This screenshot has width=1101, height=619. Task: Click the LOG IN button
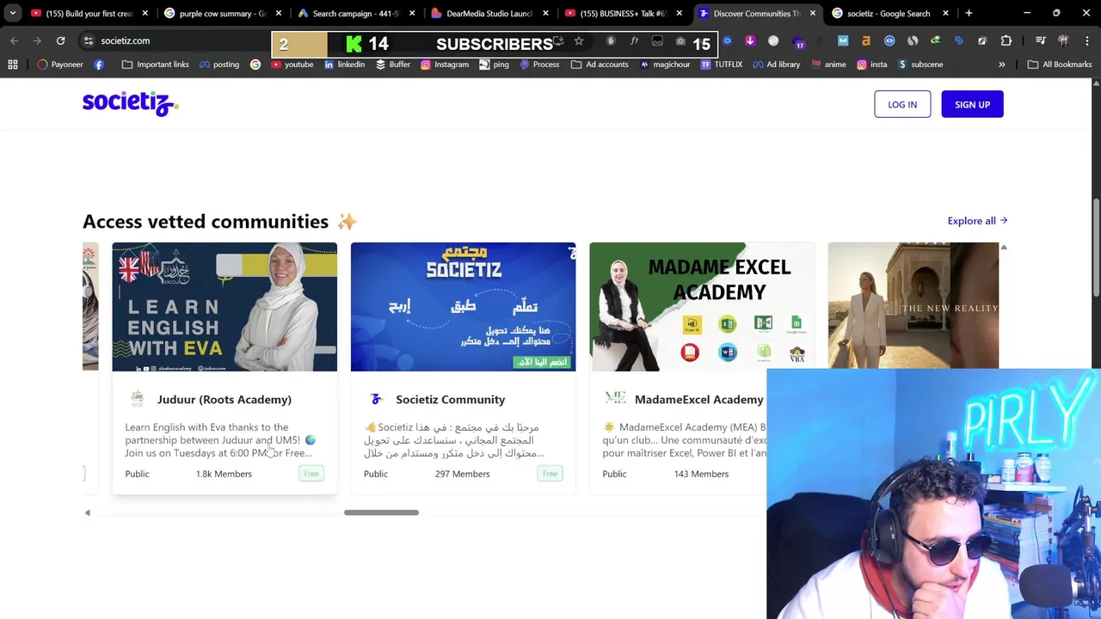coord(902,104)
